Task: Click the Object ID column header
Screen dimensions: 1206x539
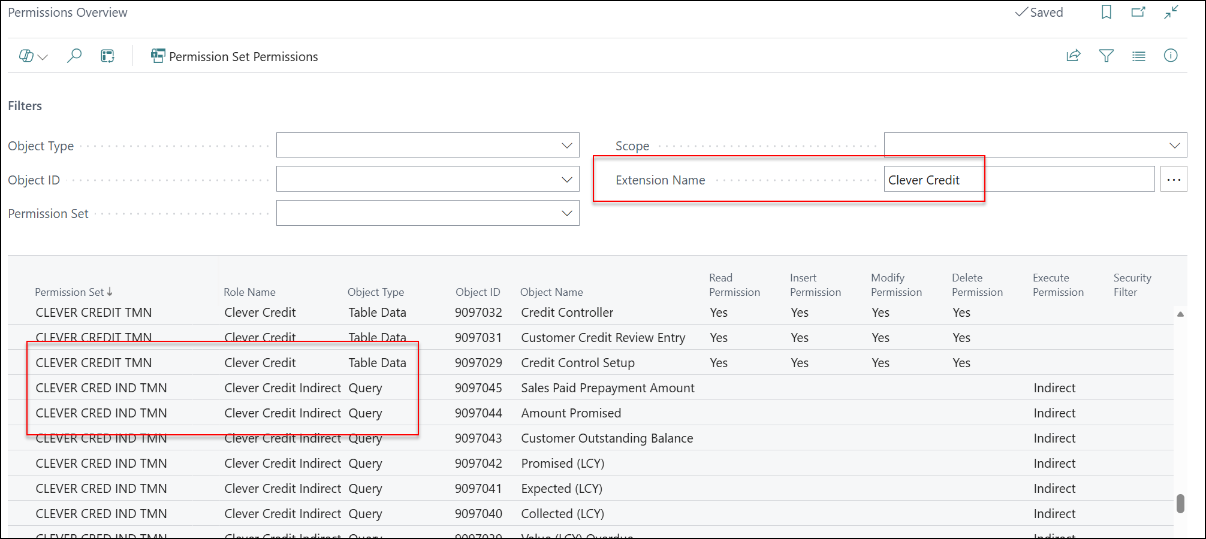Action: [478, 292]
